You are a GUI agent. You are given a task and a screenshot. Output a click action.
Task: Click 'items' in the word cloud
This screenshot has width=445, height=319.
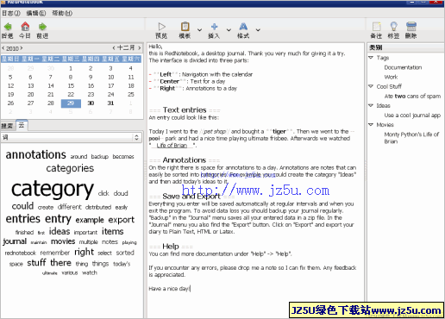pos(113,231)
